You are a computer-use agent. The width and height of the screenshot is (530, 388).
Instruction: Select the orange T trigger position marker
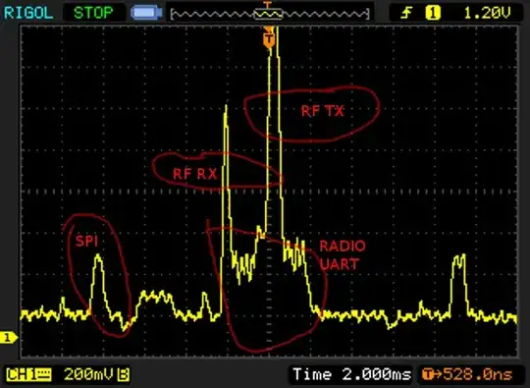click(269, 38)
